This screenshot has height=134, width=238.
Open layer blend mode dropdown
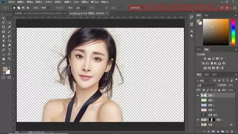(x=206, y=86)
